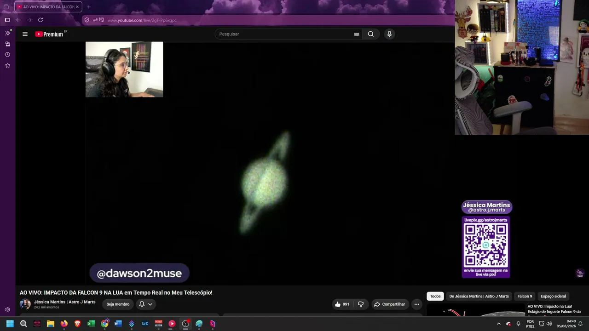Click the browser address bar URL
The height and width of the screenshot is (331, 589).
[x=142, y=20]
